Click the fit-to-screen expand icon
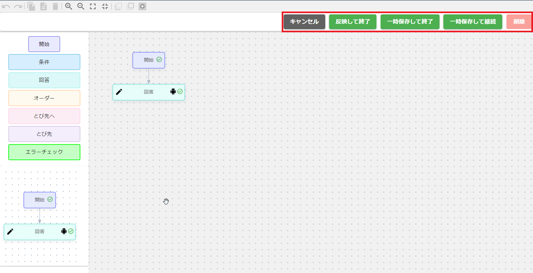This screenshot has height=273, width=533. pos(93,6)
